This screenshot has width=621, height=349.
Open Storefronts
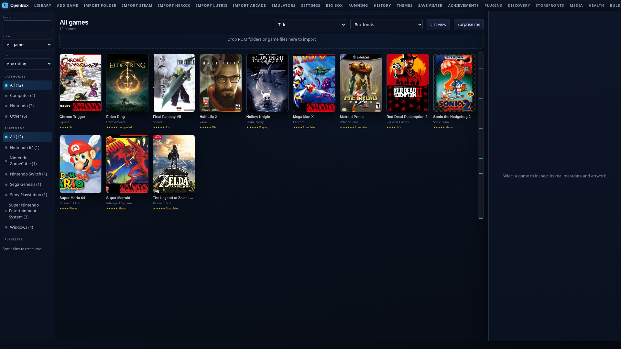[550, 5]
